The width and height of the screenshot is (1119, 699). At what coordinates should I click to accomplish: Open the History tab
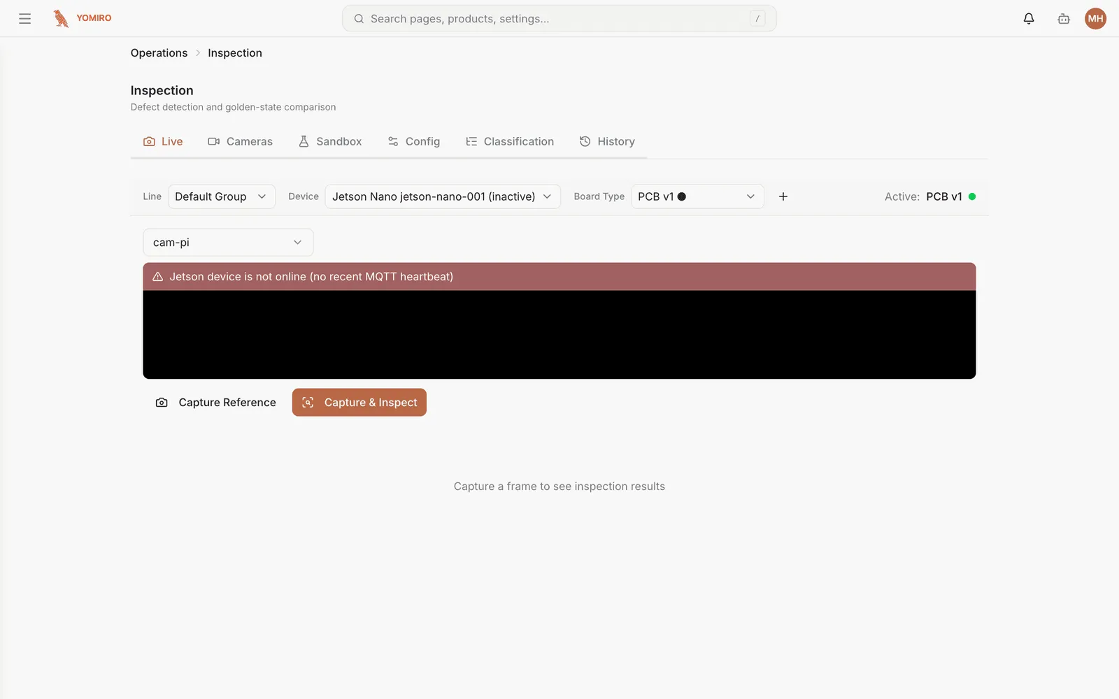click(x=607, y=141)
